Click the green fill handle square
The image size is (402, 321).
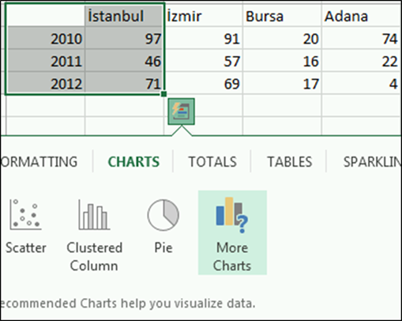tap(163, 94)
